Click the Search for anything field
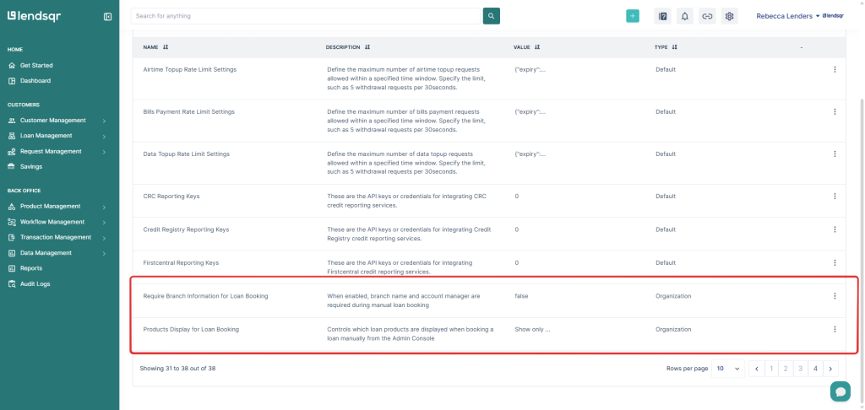Viewport: 865px width, 410px height. click(x=306, y=16)
